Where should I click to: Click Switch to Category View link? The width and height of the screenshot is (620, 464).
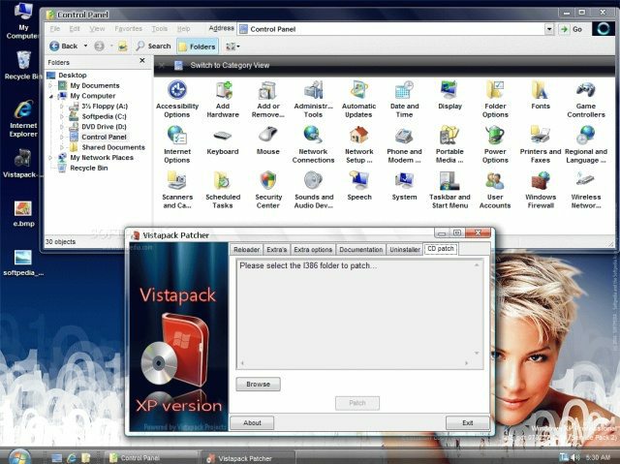[230, 65]
